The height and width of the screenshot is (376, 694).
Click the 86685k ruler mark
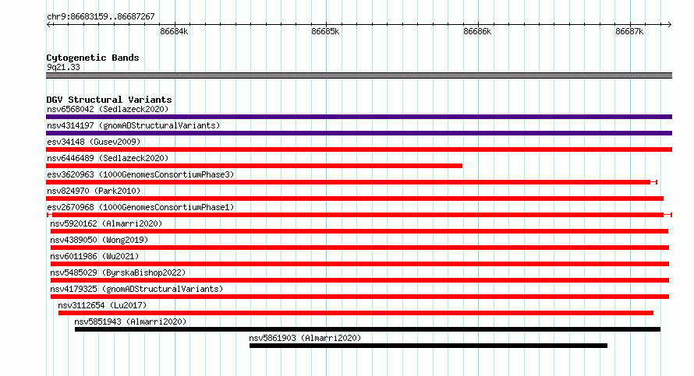(325, 31)
